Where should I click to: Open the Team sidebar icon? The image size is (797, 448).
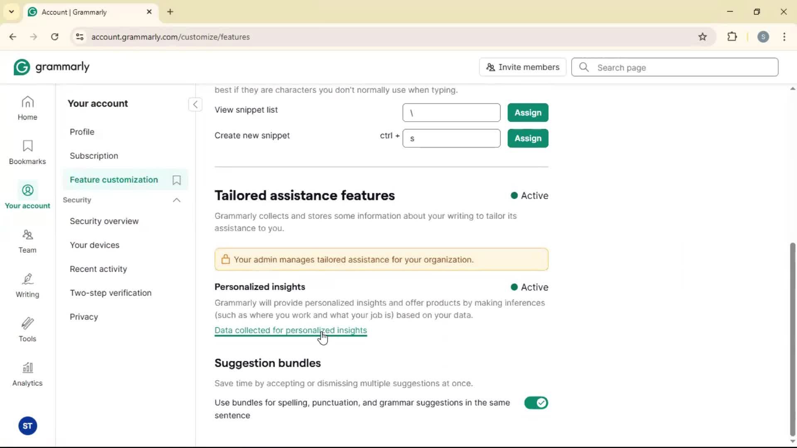tap(27, 241)
